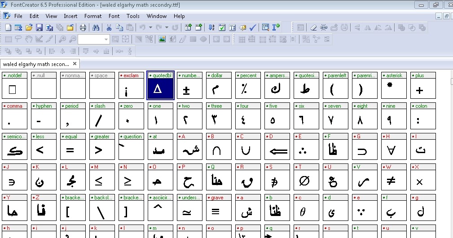The height and width of the screenshot is (238, 453).
Task: Print using the printer icon
Action: click(x=83, y=28)
